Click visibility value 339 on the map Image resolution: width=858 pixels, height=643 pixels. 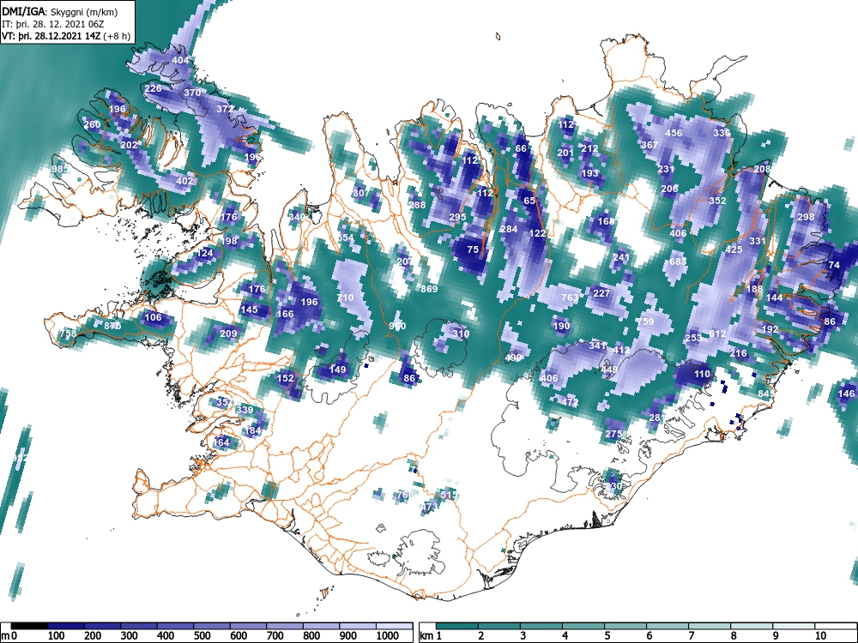pos(245,410)
